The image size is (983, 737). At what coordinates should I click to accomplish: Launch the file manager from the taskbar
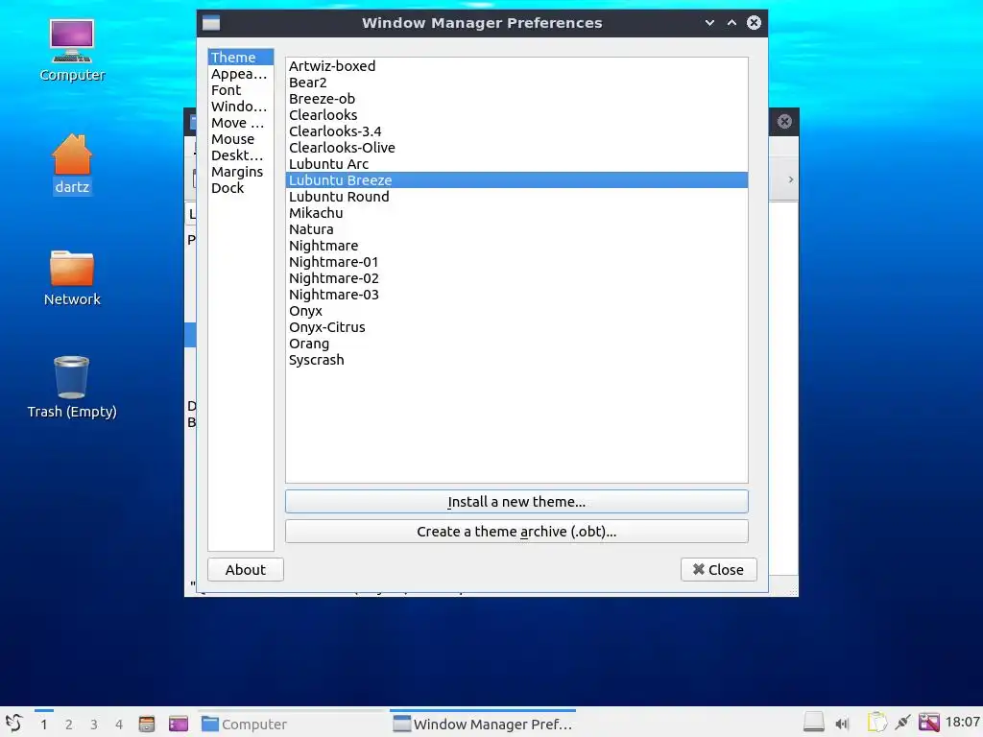click(147, 724)
